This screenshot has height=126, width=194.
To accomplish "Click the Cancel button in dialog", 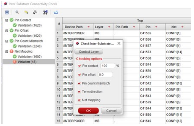I will coord(111,111).
